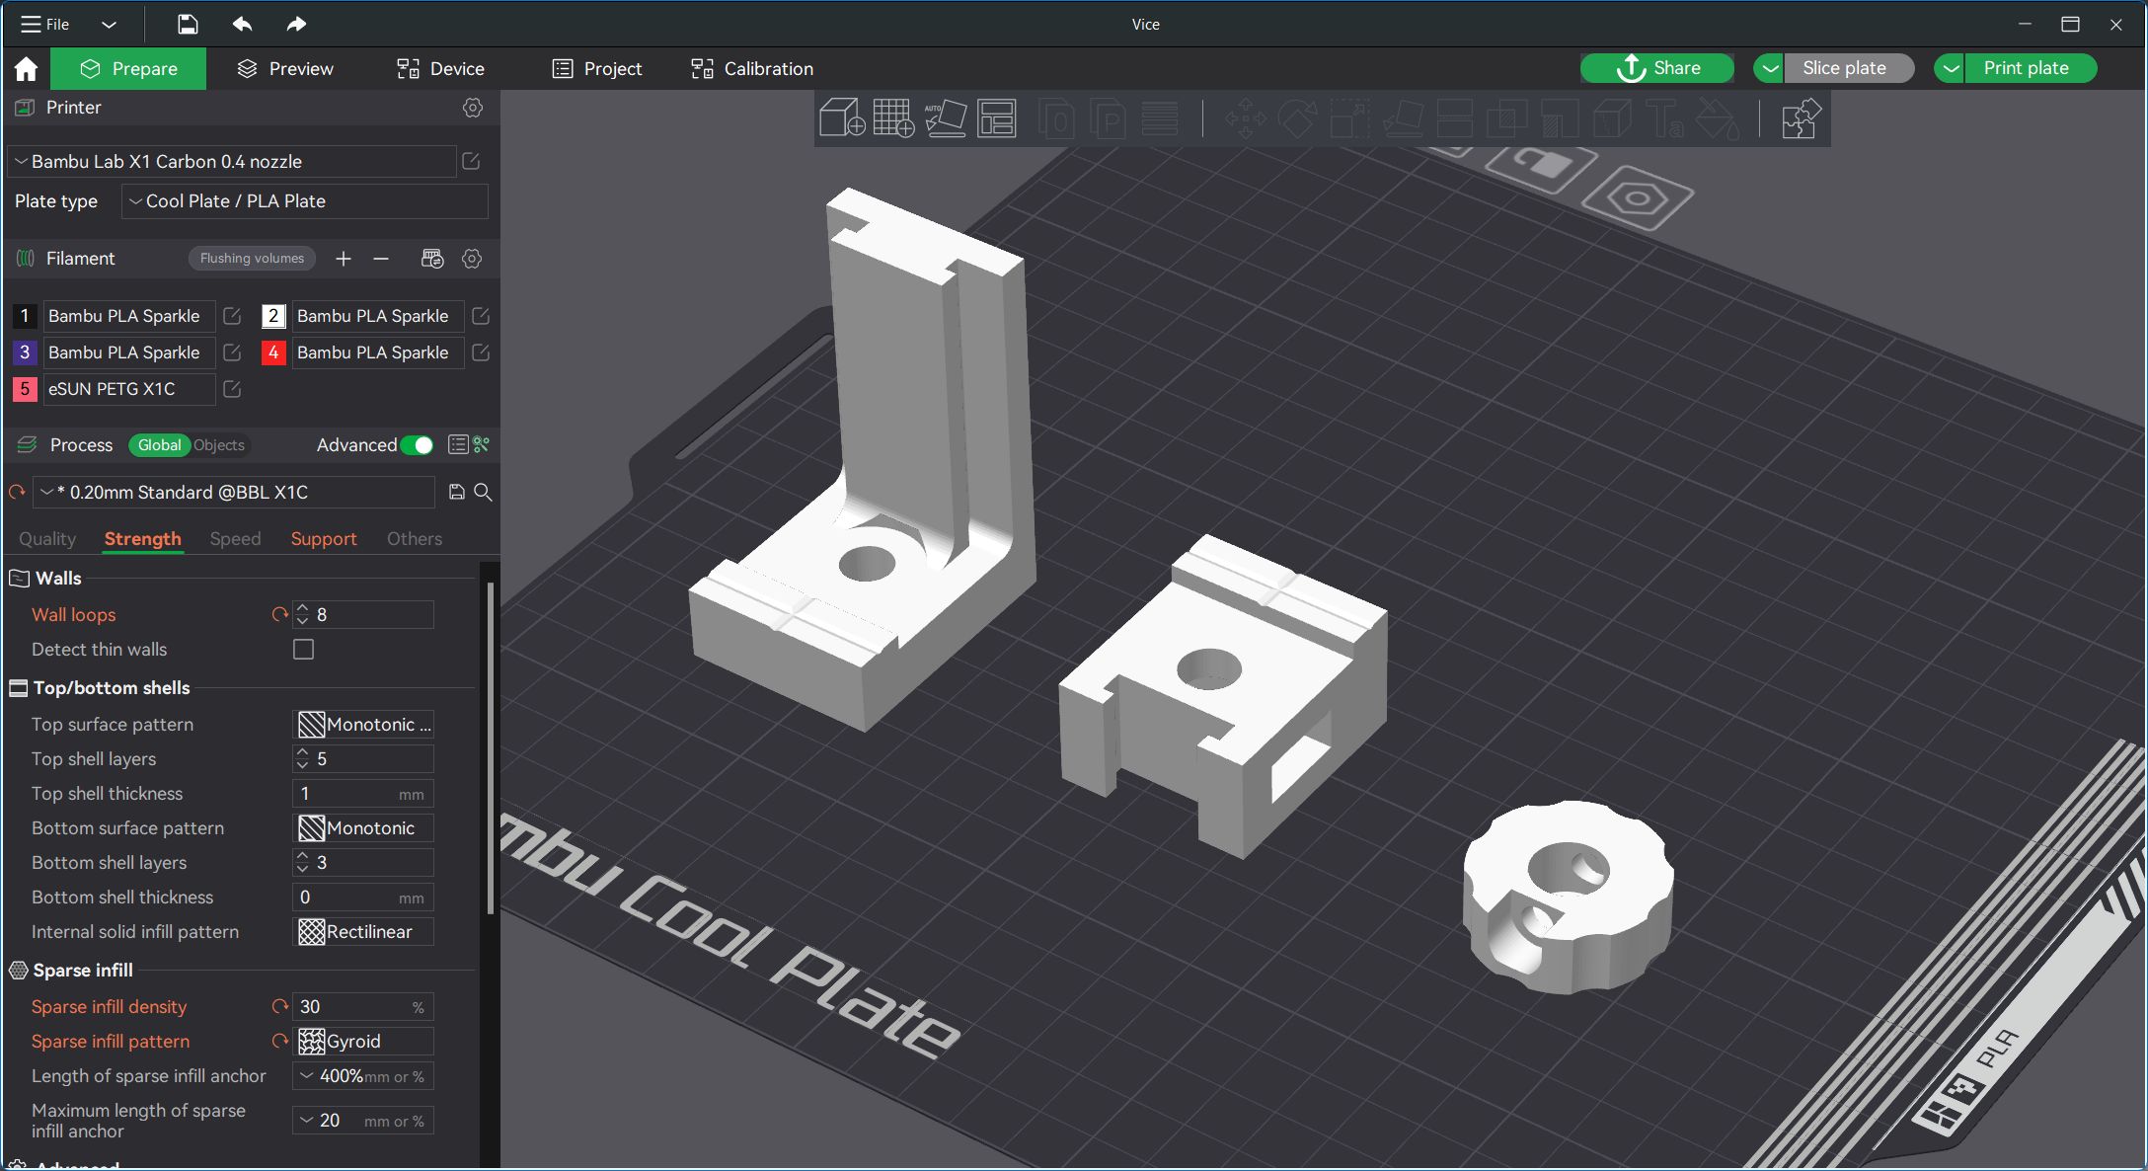
Task: Click the Home icon
Action: (x=27, y=69)
